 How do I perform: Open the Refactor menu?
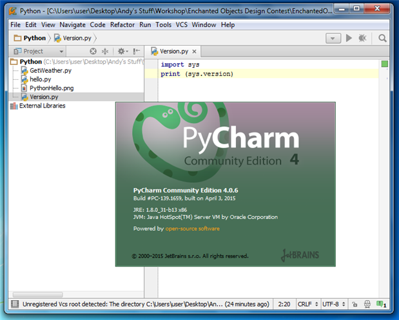[x=122, y=24]
